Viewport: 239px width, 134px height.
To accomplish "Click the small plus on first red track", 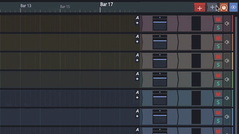I will tap(137, 23).
